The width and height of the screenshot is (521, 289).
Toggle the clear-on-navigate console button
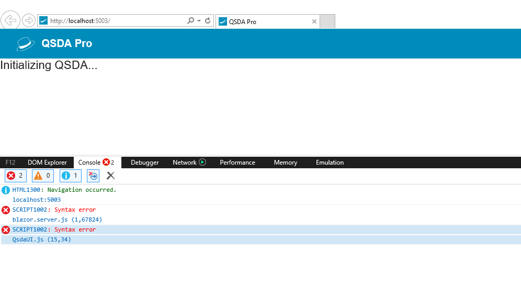coord(93,176)
